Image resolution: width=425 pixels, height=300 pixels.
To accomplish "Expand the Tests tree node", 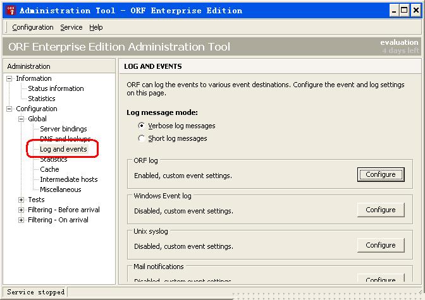I will tap(22, 200).
